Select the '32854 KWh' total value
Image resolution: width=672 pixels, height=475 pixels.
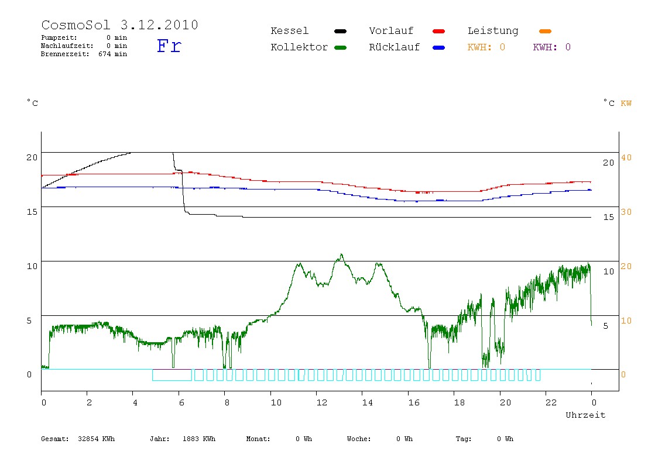(97, 439)
